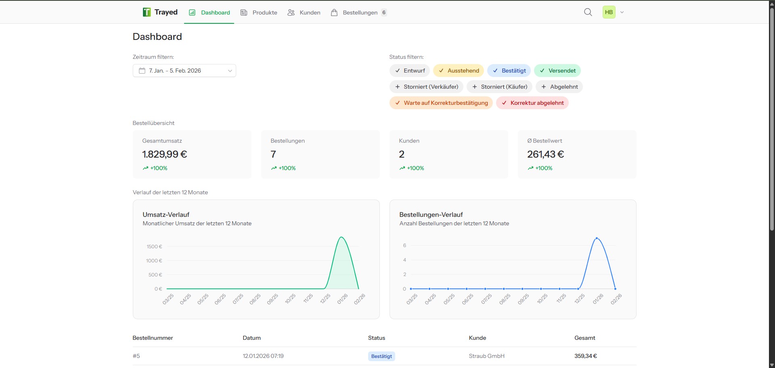Click the Straub GmbH customer link
This screenshot has width=775, height=368.
click(x=486, y=356)
